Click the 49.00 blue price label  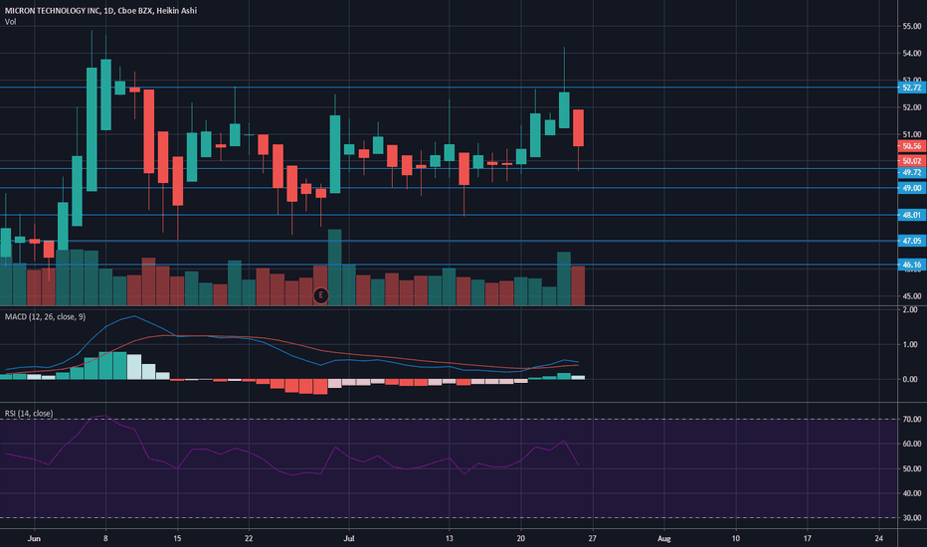click(912, 188)
